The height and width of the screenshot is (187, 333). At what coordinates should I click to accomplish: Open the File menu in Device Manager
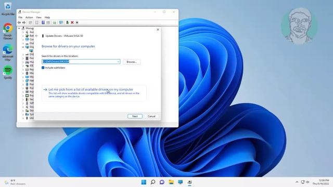pos(20,17)
